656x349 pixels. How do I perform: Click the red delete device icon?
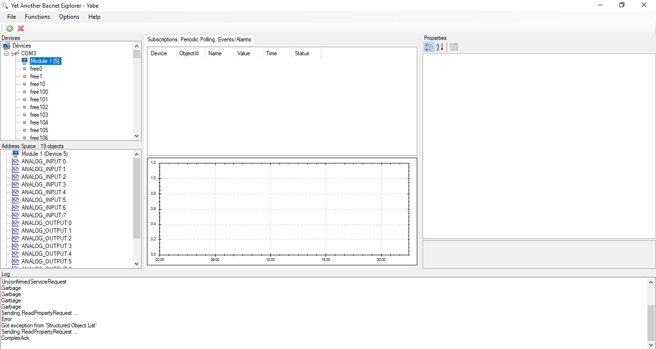20,28
